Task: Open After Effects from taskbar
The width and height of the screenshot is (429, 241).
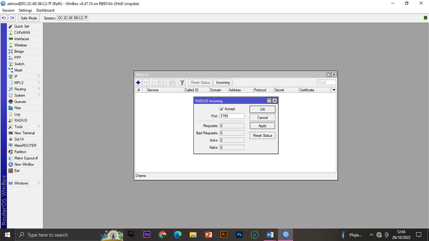Action: [x=147, y=235]
